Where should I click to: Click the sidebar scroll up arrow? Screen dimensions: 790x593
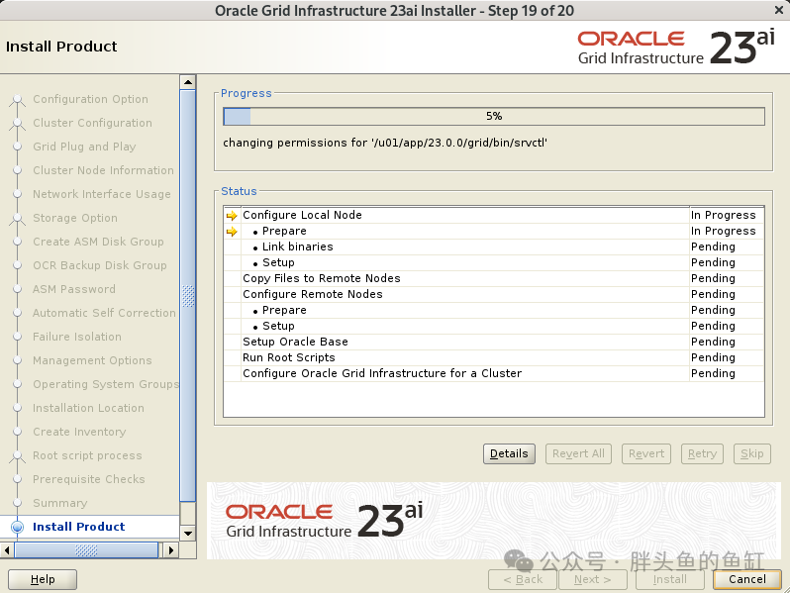(188, 82)
